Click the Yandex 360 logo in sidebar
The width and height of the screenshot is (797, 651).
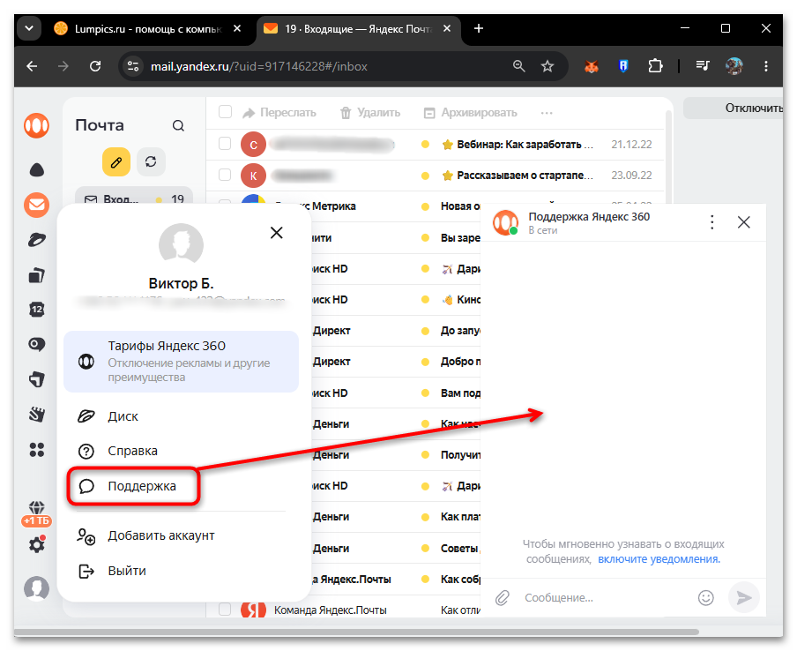click(x=37, y=125)
